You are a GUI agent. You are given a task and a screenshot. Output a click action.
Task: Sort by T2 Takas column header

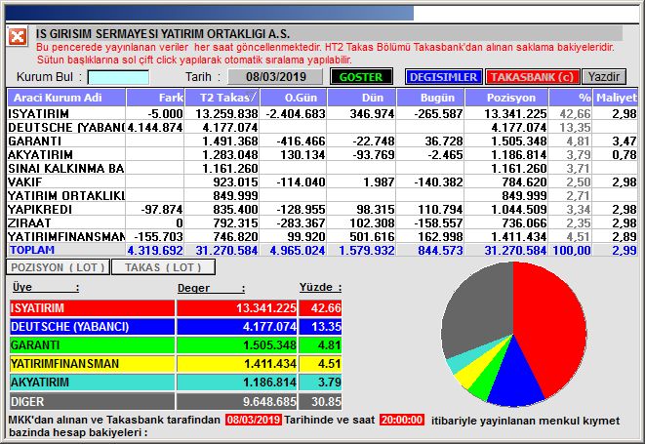tap(222, 98)
